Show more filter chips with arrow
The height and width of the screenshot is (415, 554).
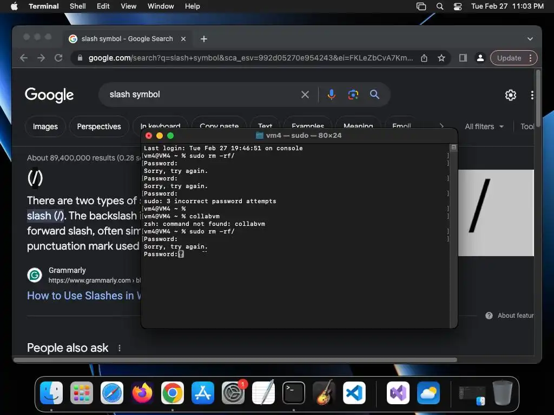pyautogui.click(x=441, y=125)
